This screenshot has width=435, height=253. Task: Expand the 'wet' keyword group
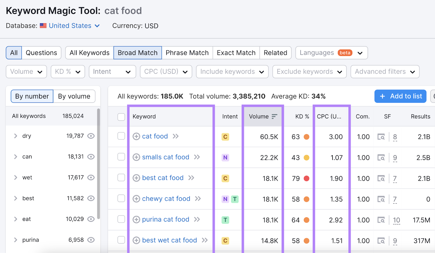[15, 178]
